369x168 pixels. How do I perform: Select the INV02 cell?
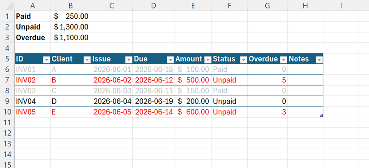tap(33, 80)
